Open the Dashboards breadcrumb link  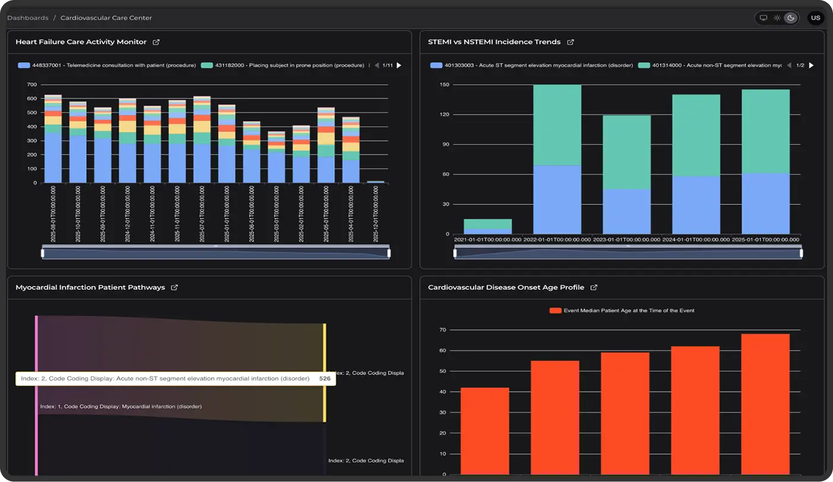pyautogui.click(x=28, y=17)
